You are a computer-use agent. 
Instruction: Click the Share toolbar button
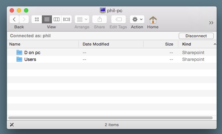click(x=100, y=19)
